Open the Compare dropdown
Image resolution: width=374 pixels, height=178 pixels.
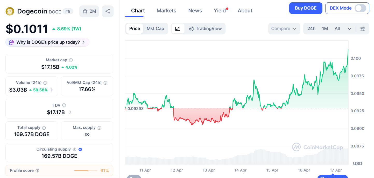[284, 28]
